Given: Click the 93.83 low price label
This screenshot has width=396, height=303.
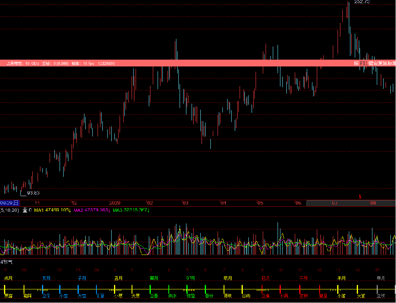Looking at the screenshot, I should [x=33, y=193].
